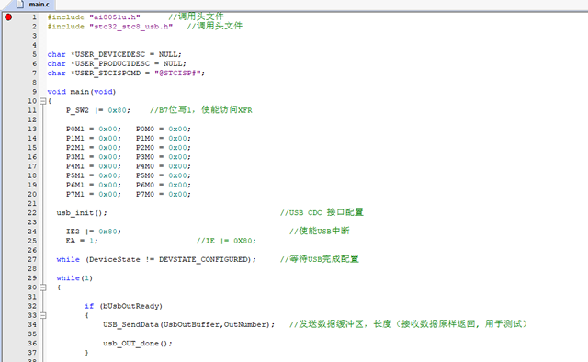Screen dimensions: 588x362
Task: Click usb_OUT_done() call on line 36
Action: [x=138, y=344]
